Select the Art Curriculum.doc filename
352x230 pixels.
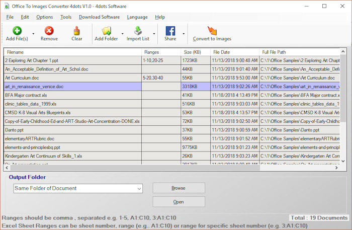click(x=22, y=78)
